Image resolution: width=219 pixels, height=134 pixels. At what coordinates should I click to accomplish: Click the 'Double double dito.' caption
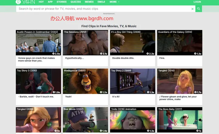[x=123, y=58]
